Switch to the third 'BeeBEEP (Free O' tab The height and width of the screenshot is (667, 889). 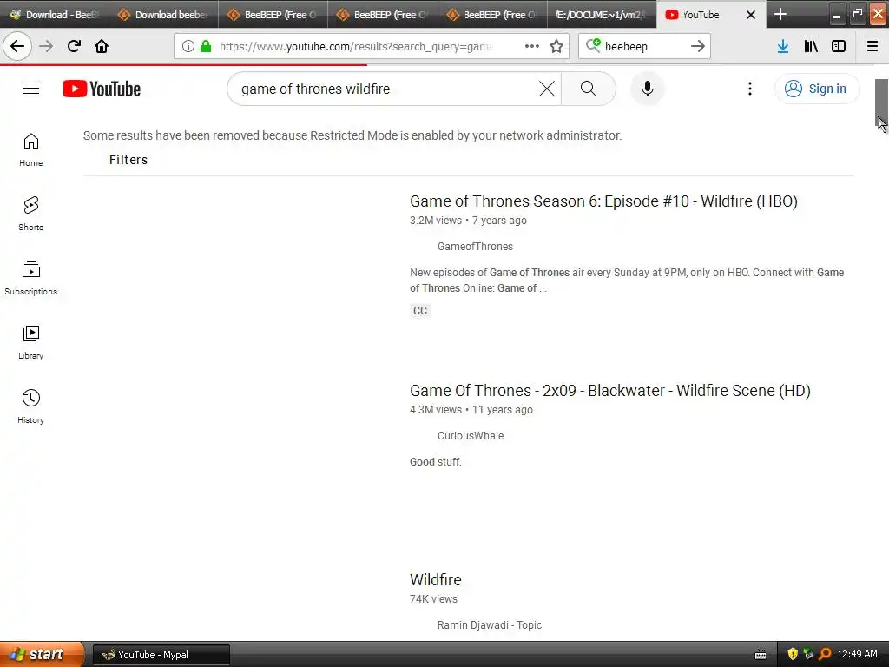[x=492, y=14]
